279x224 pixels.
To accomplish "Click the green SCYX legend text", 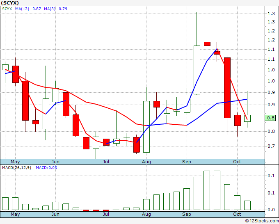I will coord(7,9).
